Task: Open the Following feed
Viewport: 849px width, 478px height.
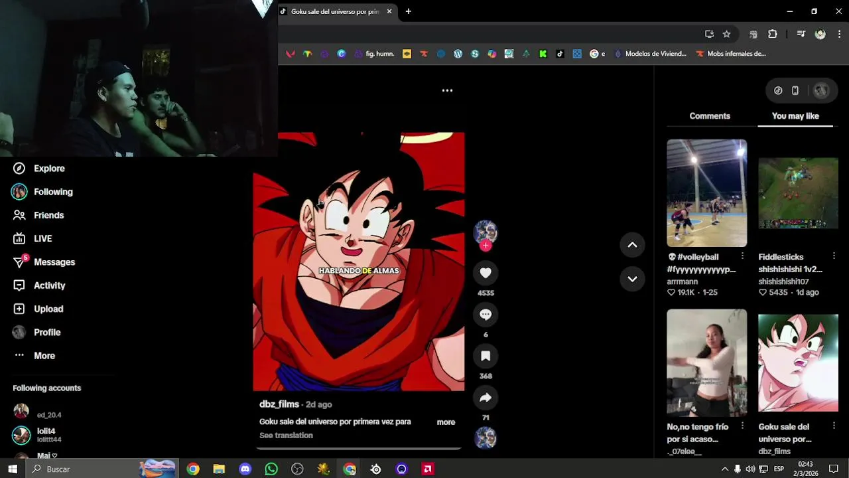Action: pyautogui.click(x=42, y=192)
